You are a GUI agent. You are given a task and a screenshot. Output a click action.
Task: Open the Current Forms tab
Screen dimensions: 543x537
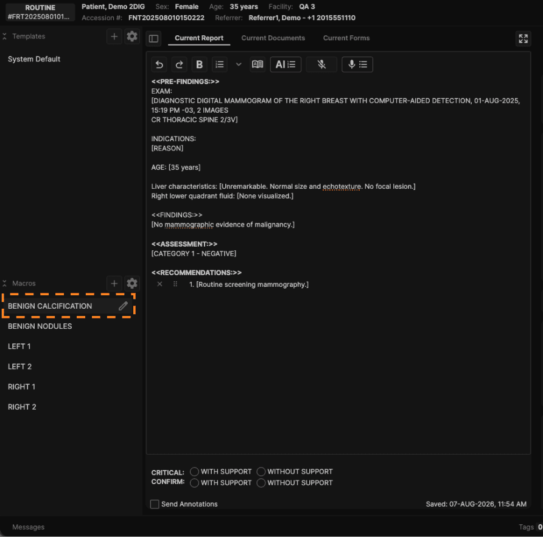click(x=346, y=38)
